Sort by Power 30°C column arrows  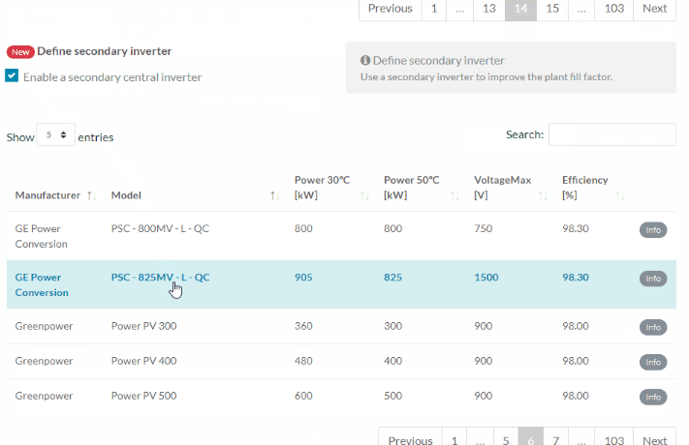click(x=364, y=195)
